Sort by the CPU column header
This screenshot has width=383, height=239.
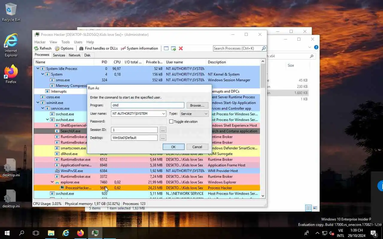click(115, 62)
